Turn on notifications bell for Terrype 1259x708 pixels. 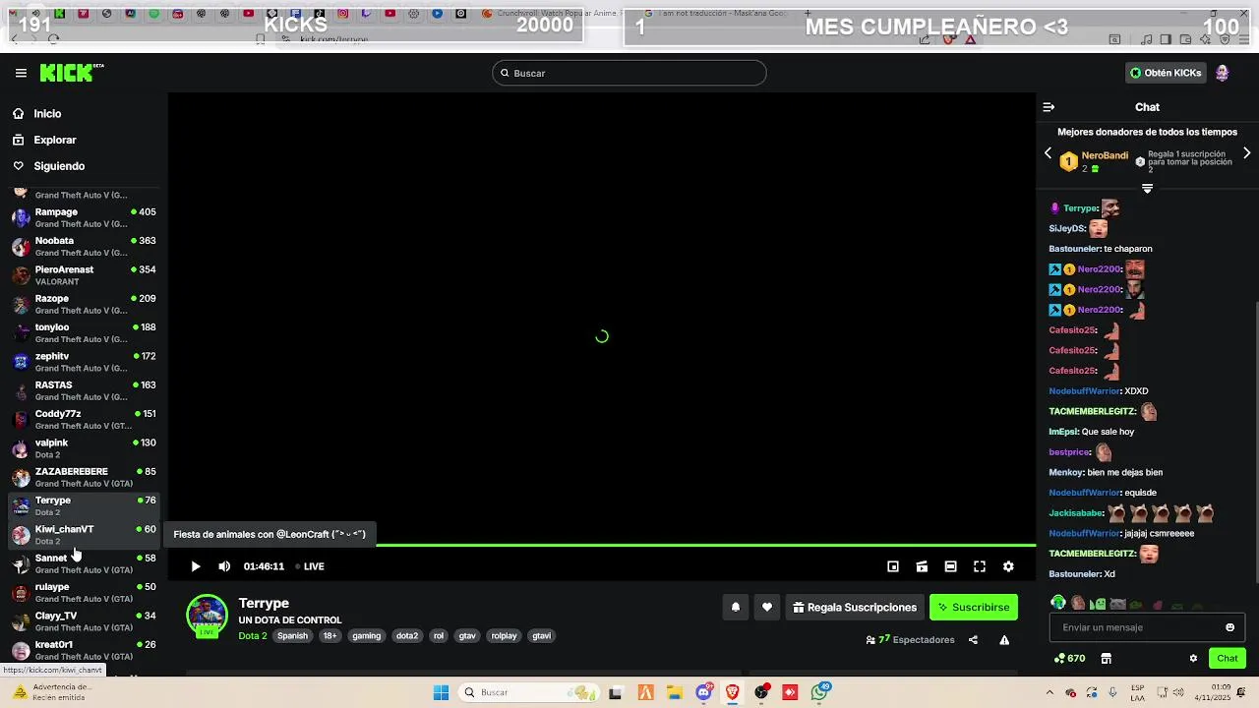pyautogui.click(x=735, y=608)
